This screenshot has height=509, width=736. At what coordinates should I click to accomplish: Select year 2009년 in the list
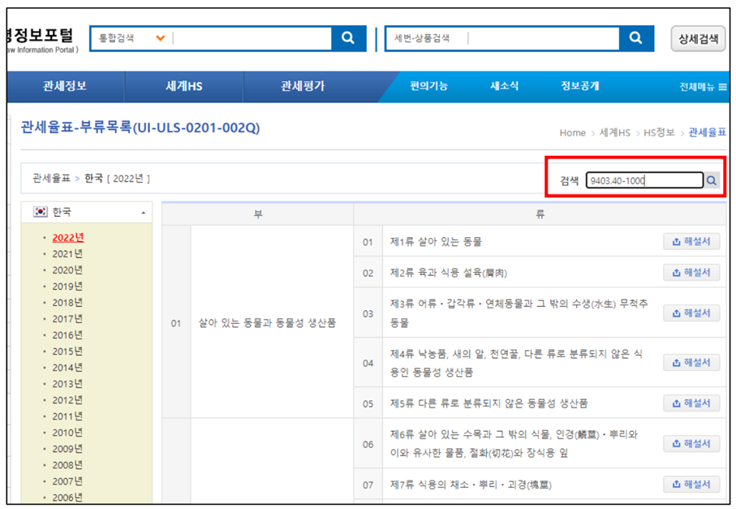pyautogui.click(x=67, y=449)
